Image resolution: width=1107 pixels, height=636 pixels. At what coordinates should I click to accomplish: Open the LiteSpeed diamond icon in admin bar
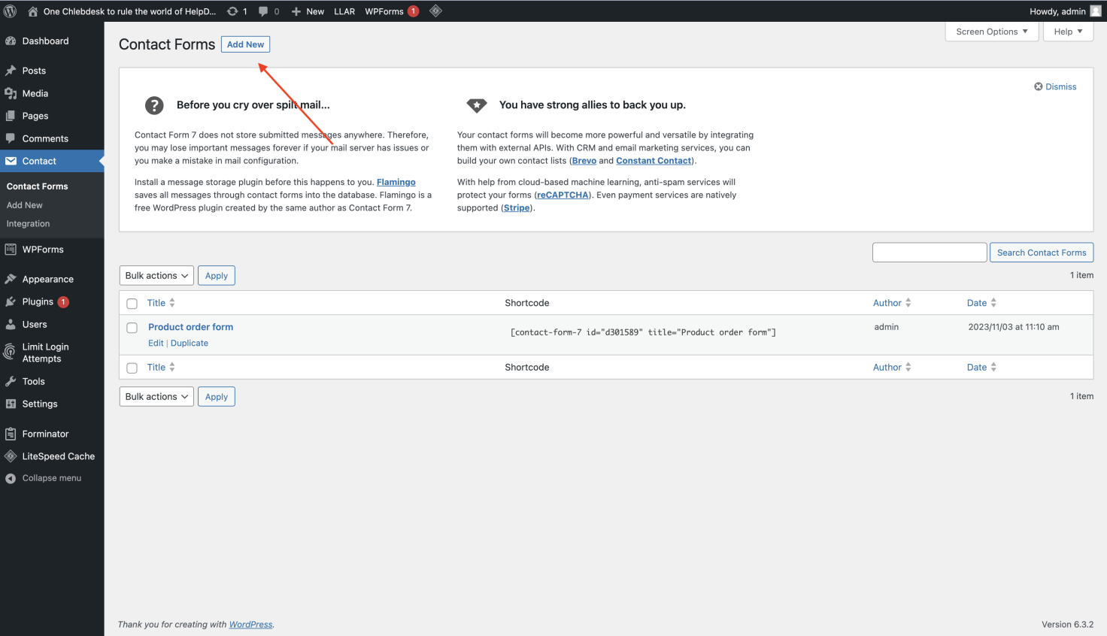pyautogui.click(x=435, y=11)
